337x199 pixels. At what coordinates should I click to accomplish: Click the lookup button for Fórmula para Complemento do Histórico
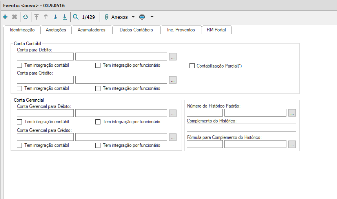pos(291,144)
